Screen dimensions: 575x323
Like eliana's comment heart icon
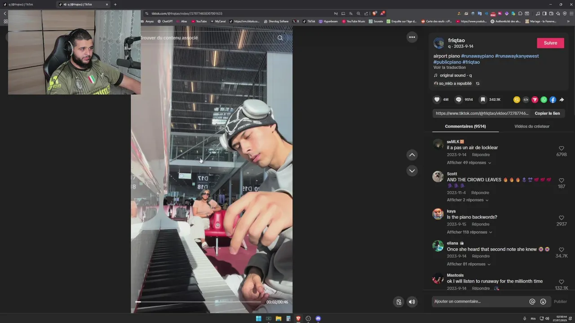[x=562, y=249]
